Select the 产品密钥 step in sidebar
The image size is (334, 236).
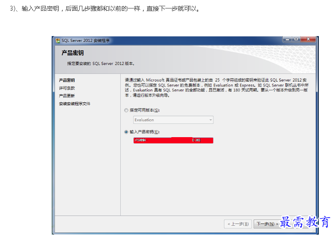point(67,80)
